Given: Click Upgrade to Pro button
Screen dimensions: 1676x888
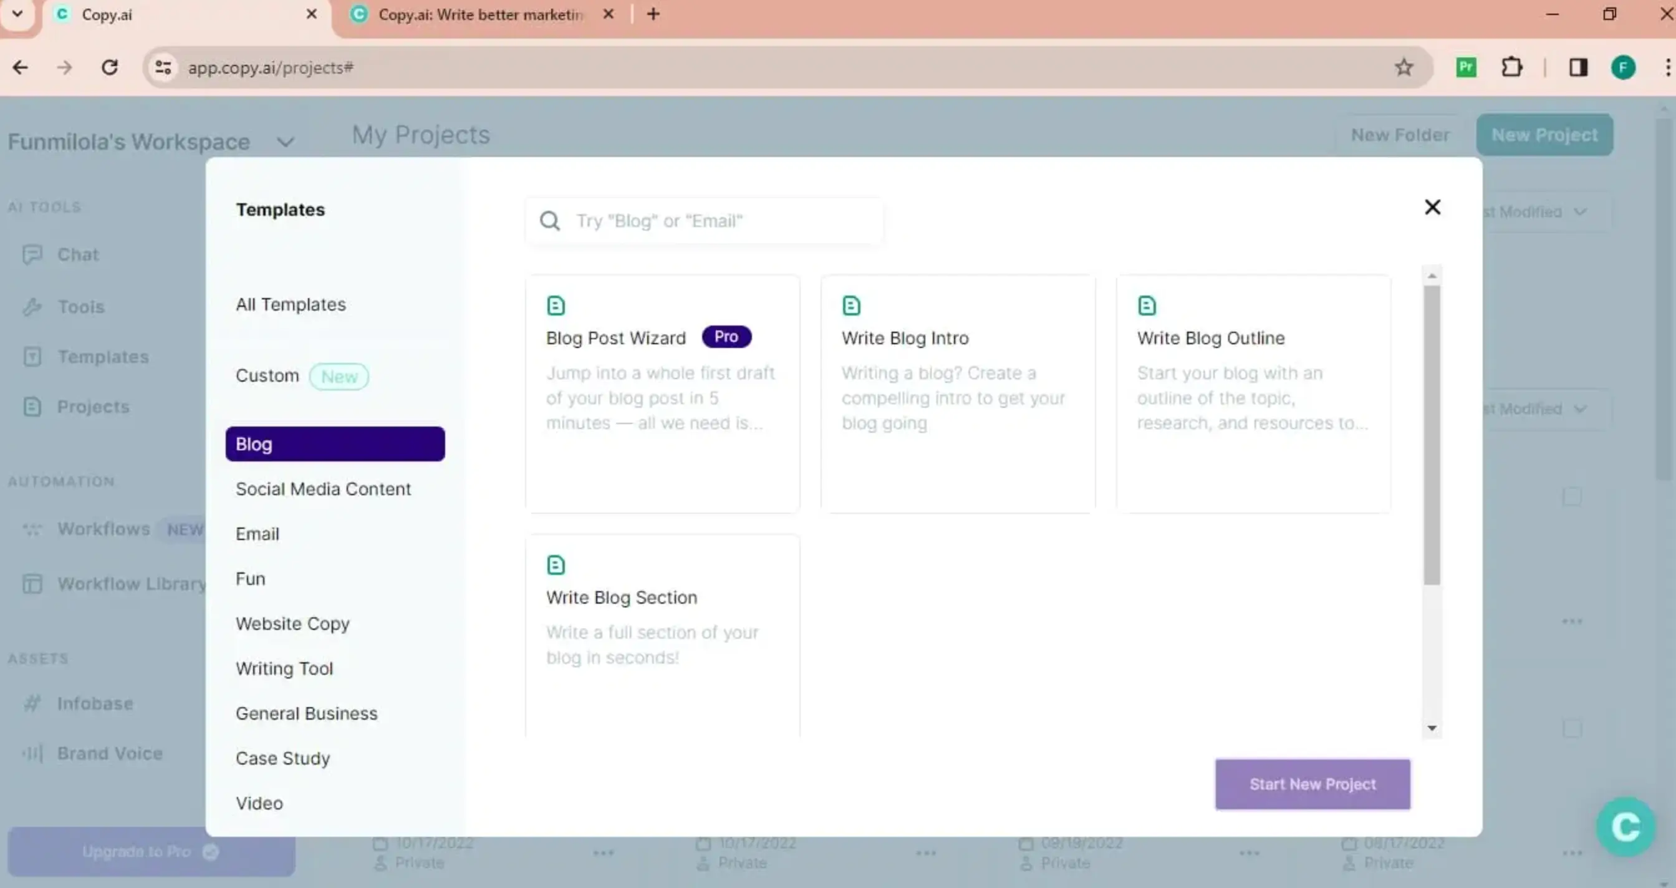Looking at the screenshot, I should click(151, 852).
